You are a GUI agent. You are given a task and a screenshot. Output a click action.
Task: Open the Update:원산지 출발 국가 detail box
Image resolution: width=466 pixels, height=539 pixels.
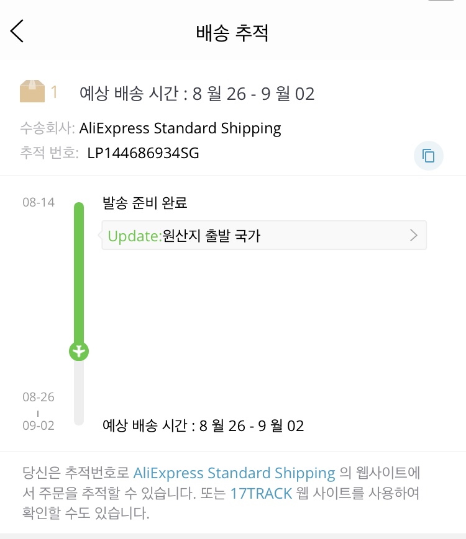click(x=255, y=235)
